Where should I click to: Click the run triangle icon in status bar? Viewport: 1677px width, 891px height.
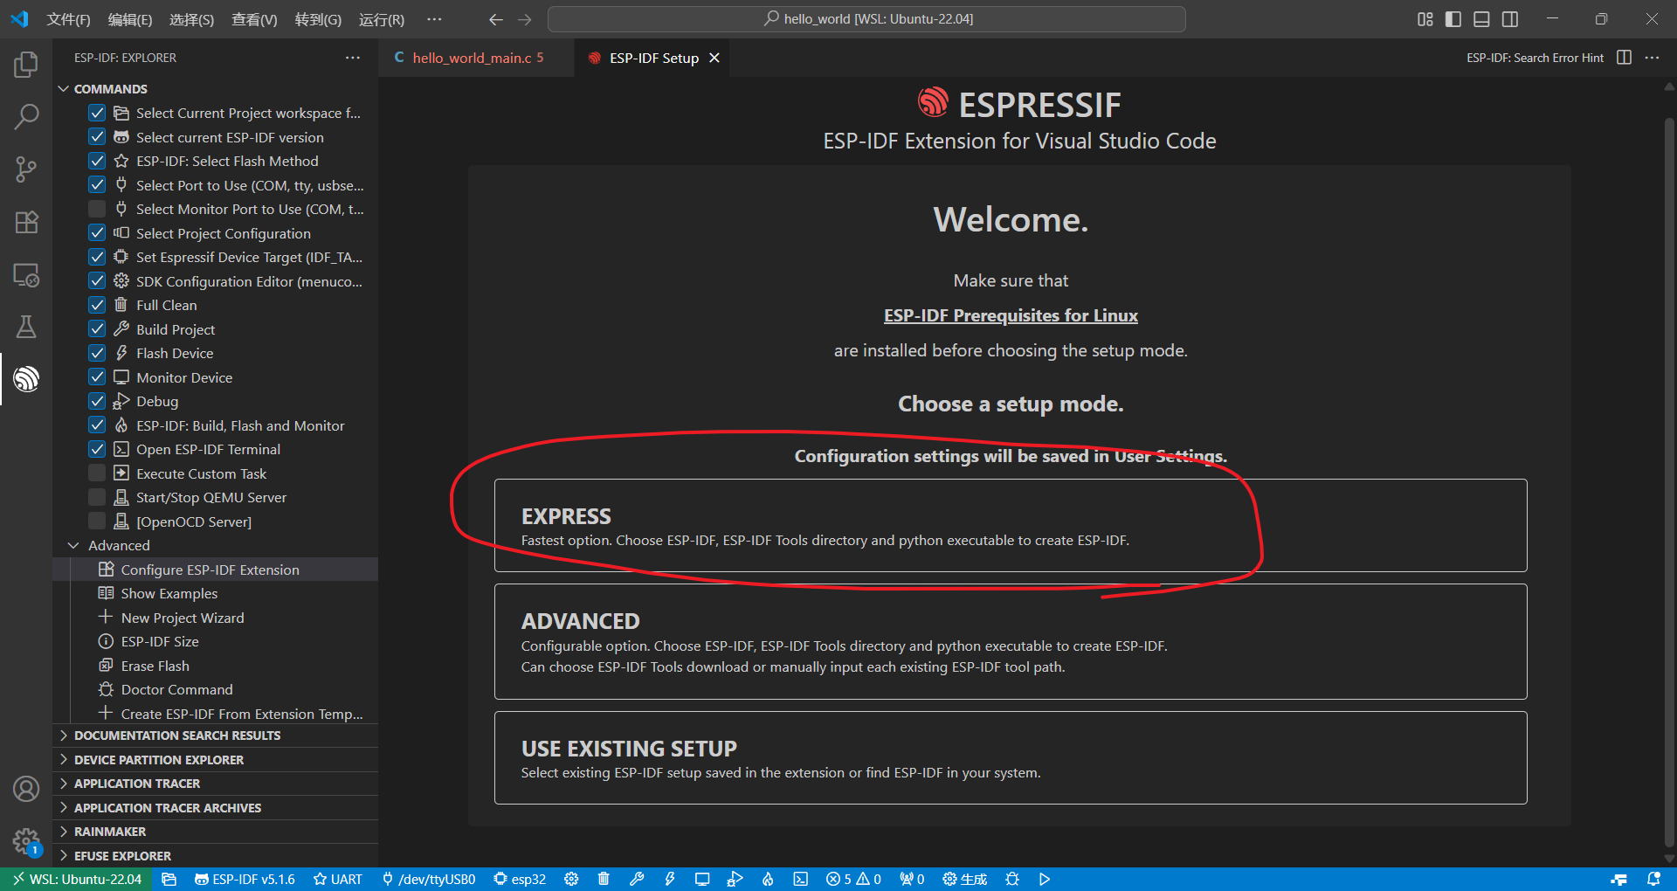point(1045,879)
